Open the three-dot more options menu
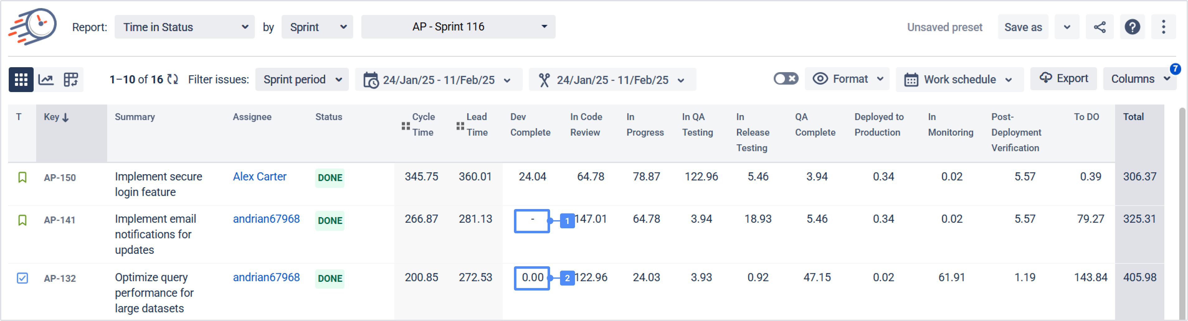Image resolution: width=1188 pixels, height=321 pixels. 1163,27
